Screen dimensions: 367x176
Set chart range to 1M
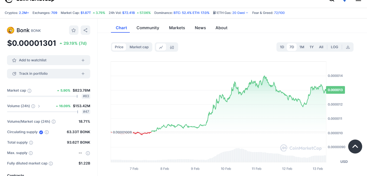coord(302,47)
